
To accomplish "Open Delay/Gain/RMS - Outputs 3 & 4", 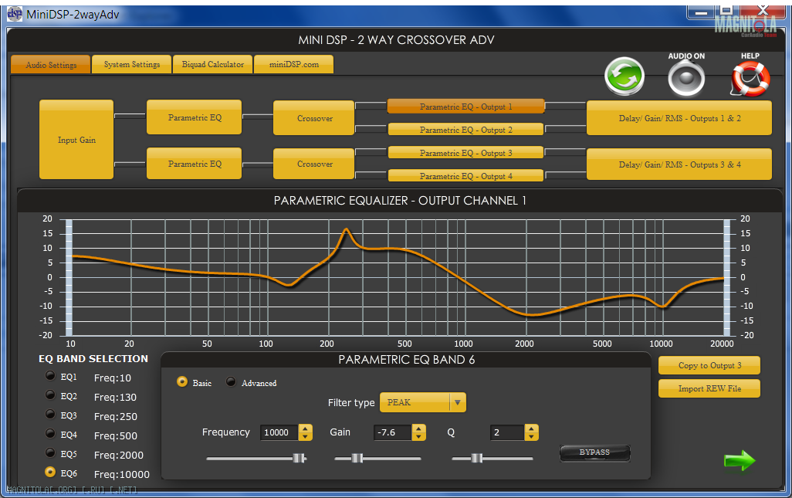I will tap(679, 164).
